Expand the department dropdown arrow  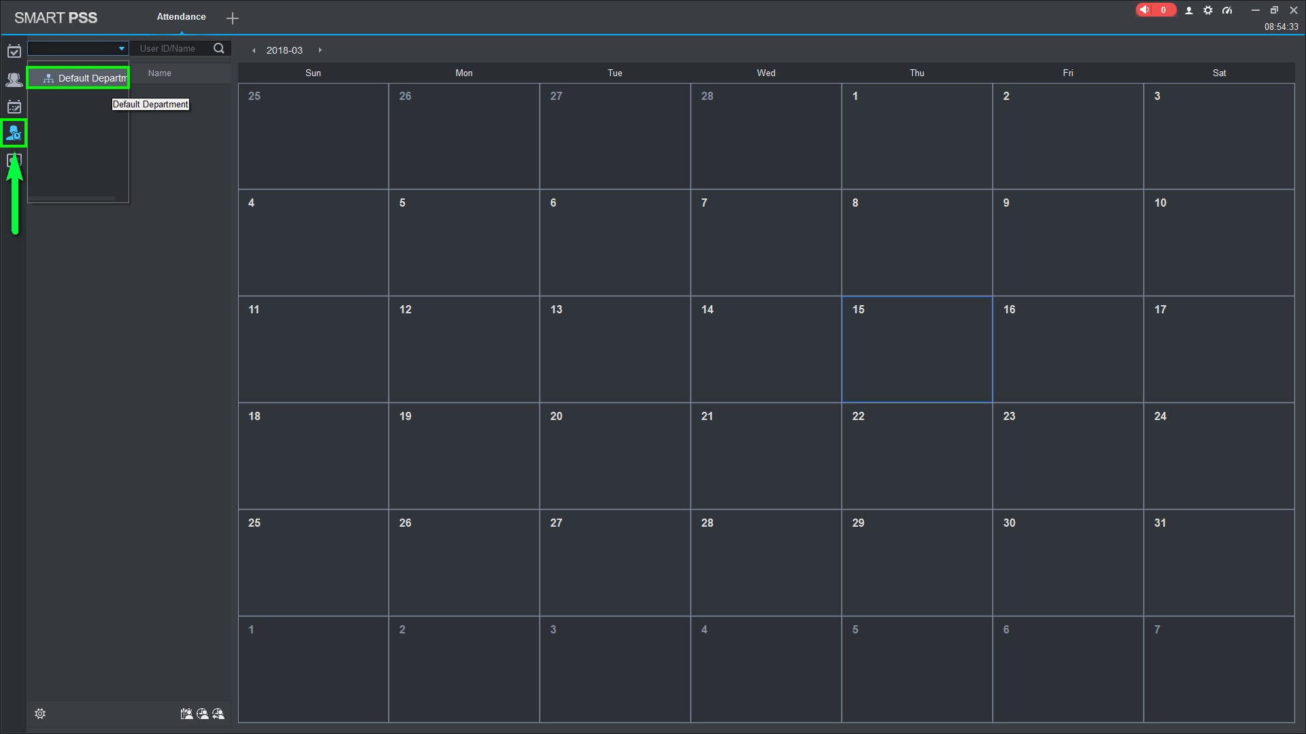[x=122, y=48]
